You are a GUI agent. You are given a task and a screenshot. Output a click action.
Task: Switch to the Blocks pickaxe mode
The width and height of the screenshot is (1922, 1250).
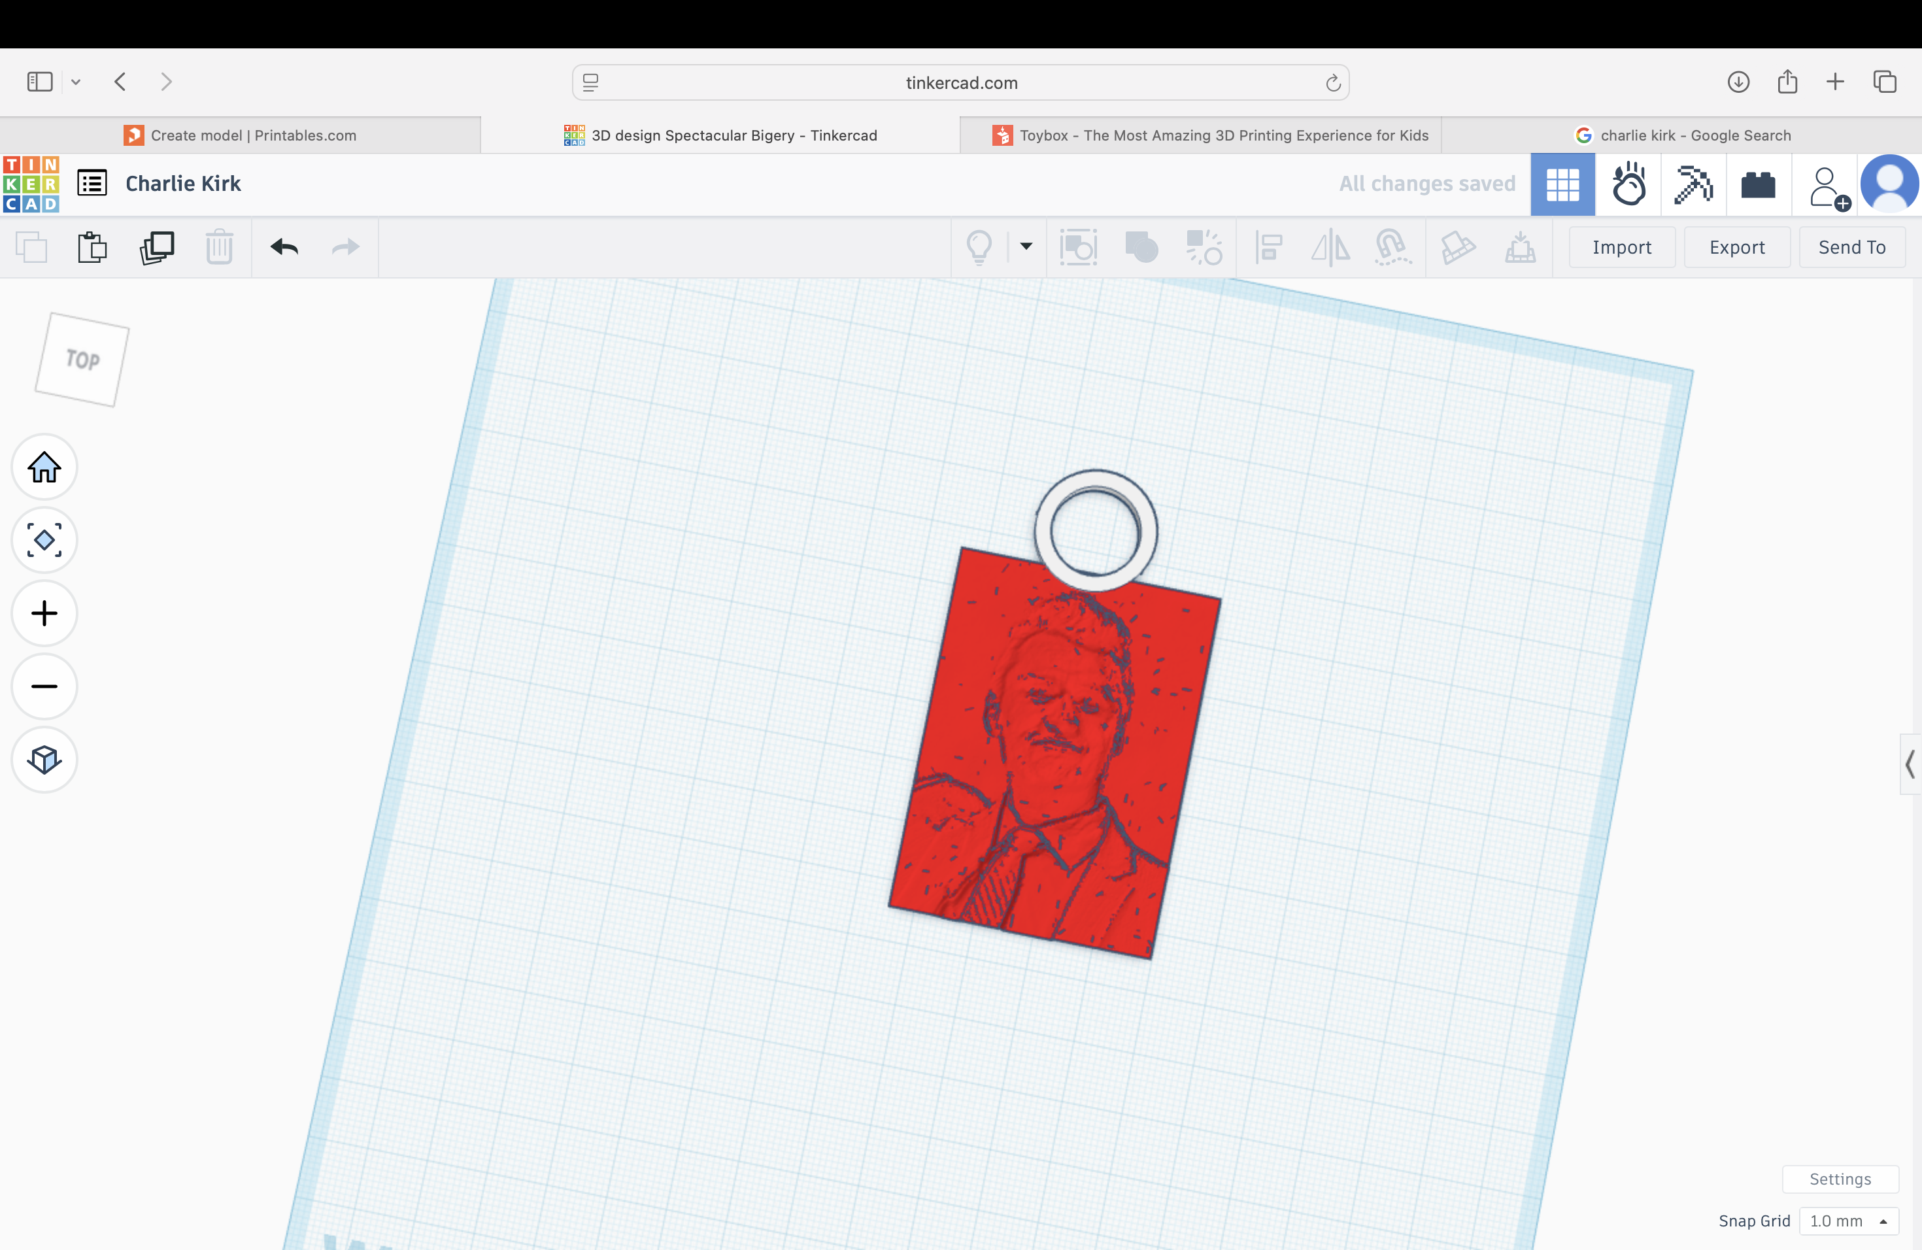[x=1693, y=185]
